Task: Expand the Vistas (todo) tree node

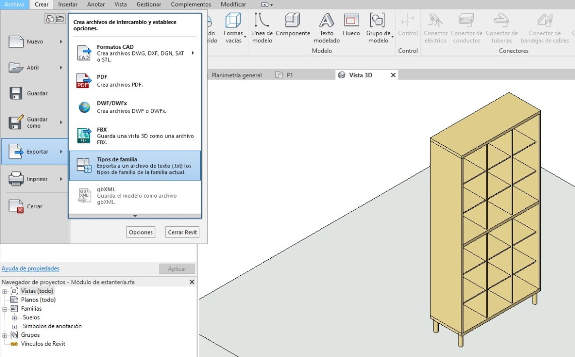Action: coord(5,291)
